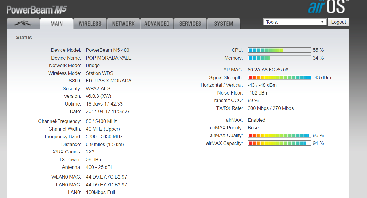
Task: Switch to the MAIN tab
Action: click(x=56, y=23)
